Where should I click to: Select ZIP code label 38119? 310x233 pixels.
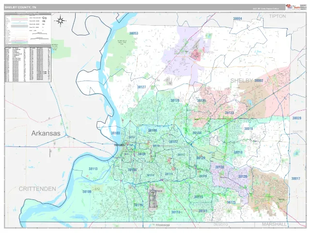pos(203,176)
